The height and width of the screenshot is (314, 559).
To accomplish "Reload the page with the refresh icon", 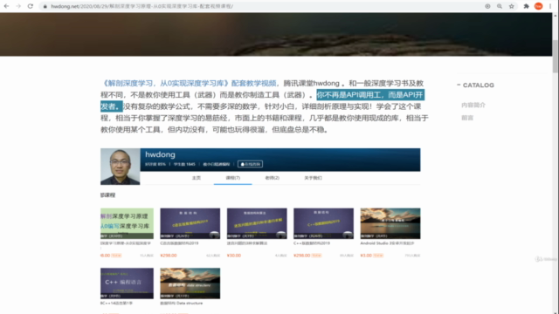I will [31, 6].
